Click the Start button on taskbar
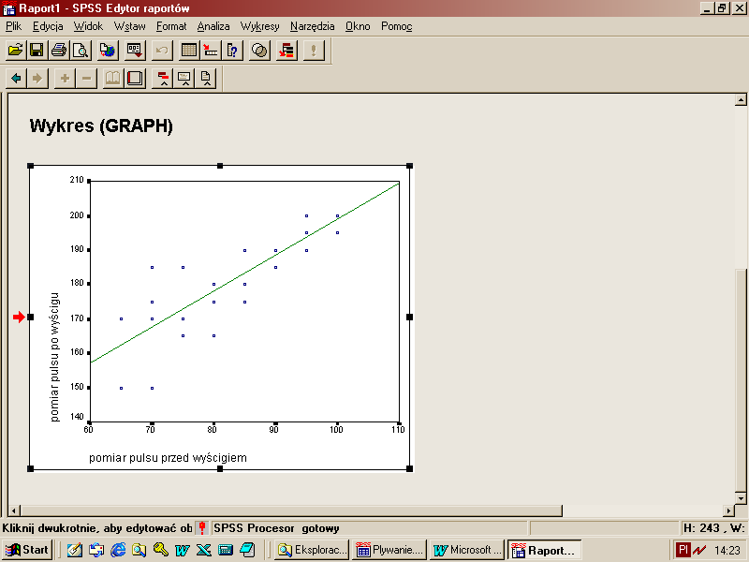 click(27, 550)
